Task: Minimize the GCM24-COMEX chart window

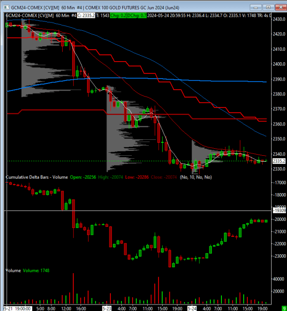Action: tap(256, 7)
